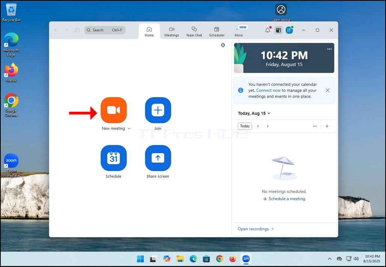
Task: Open the IT profile avatar menu
Action: pyautogui.click(x=289, y=30)
